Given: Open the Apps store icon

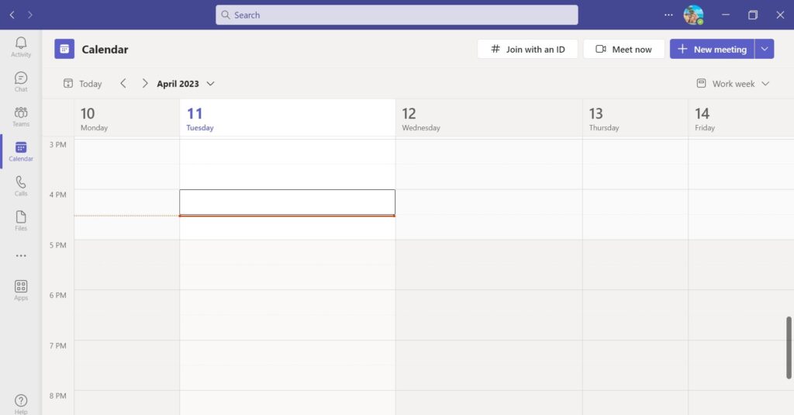Looking at the screenshot, I should pyautogui.click(x=21, y=290).
